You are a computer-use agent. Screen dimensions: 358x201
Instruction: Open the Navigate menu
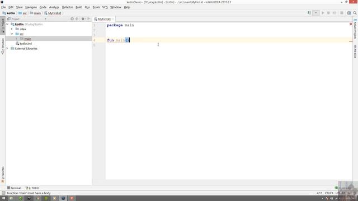(31, 7)
